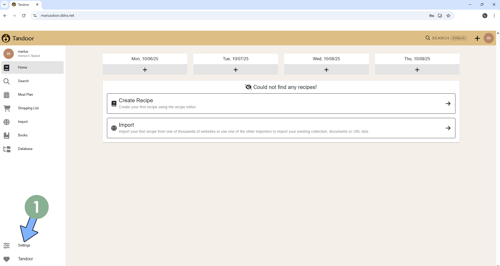This screenshot has width=500, height=266.
Task: Click the plus icon in top header
Action: coord(477,38)
